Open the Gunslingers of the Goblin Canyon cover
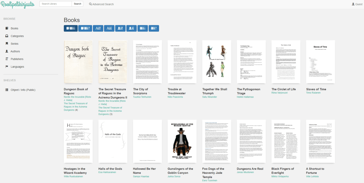 tap(181, 141)
